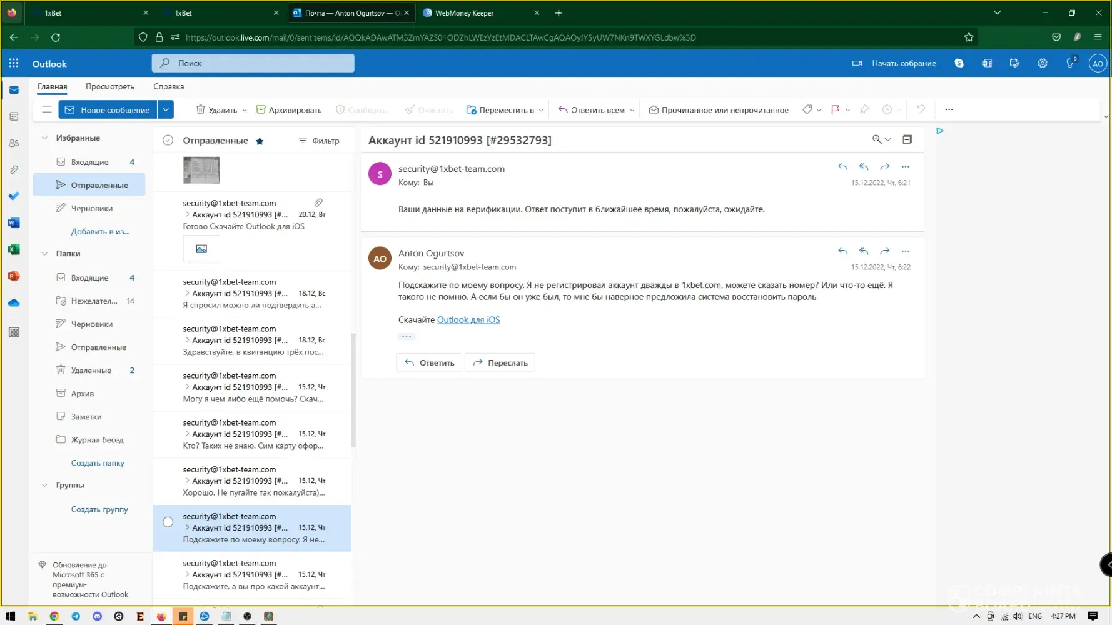Click the app launcher grid icon
The image size is (1112, 625).
click(x=14, y=63)
